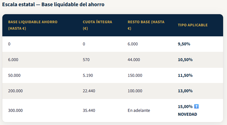Select the "Base liquidable ahorro" column header
Screen dimensions: 227x125
tap(33, 25)
